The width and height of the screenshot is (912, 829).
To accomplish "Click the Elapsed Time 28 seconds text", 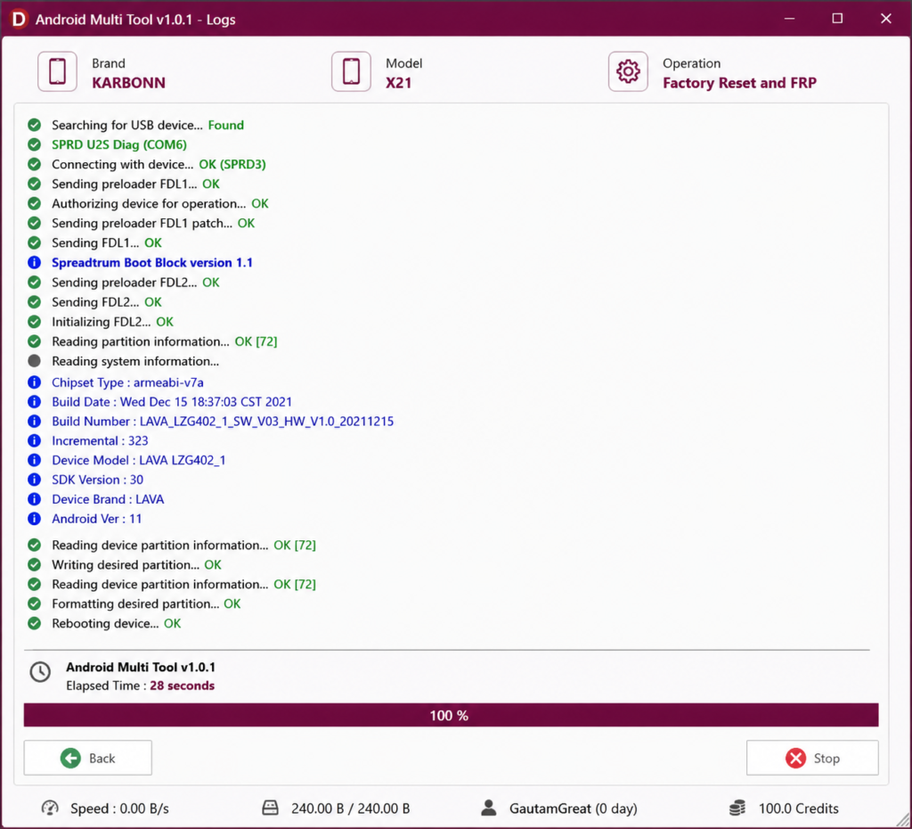I will point(140,685).
